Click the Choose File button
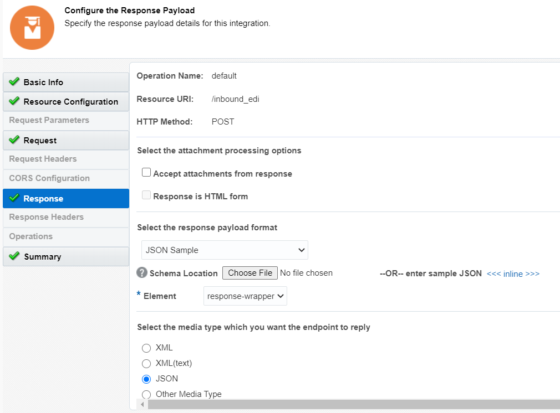This screenshot has height=413, width=560. coord(250,273)
